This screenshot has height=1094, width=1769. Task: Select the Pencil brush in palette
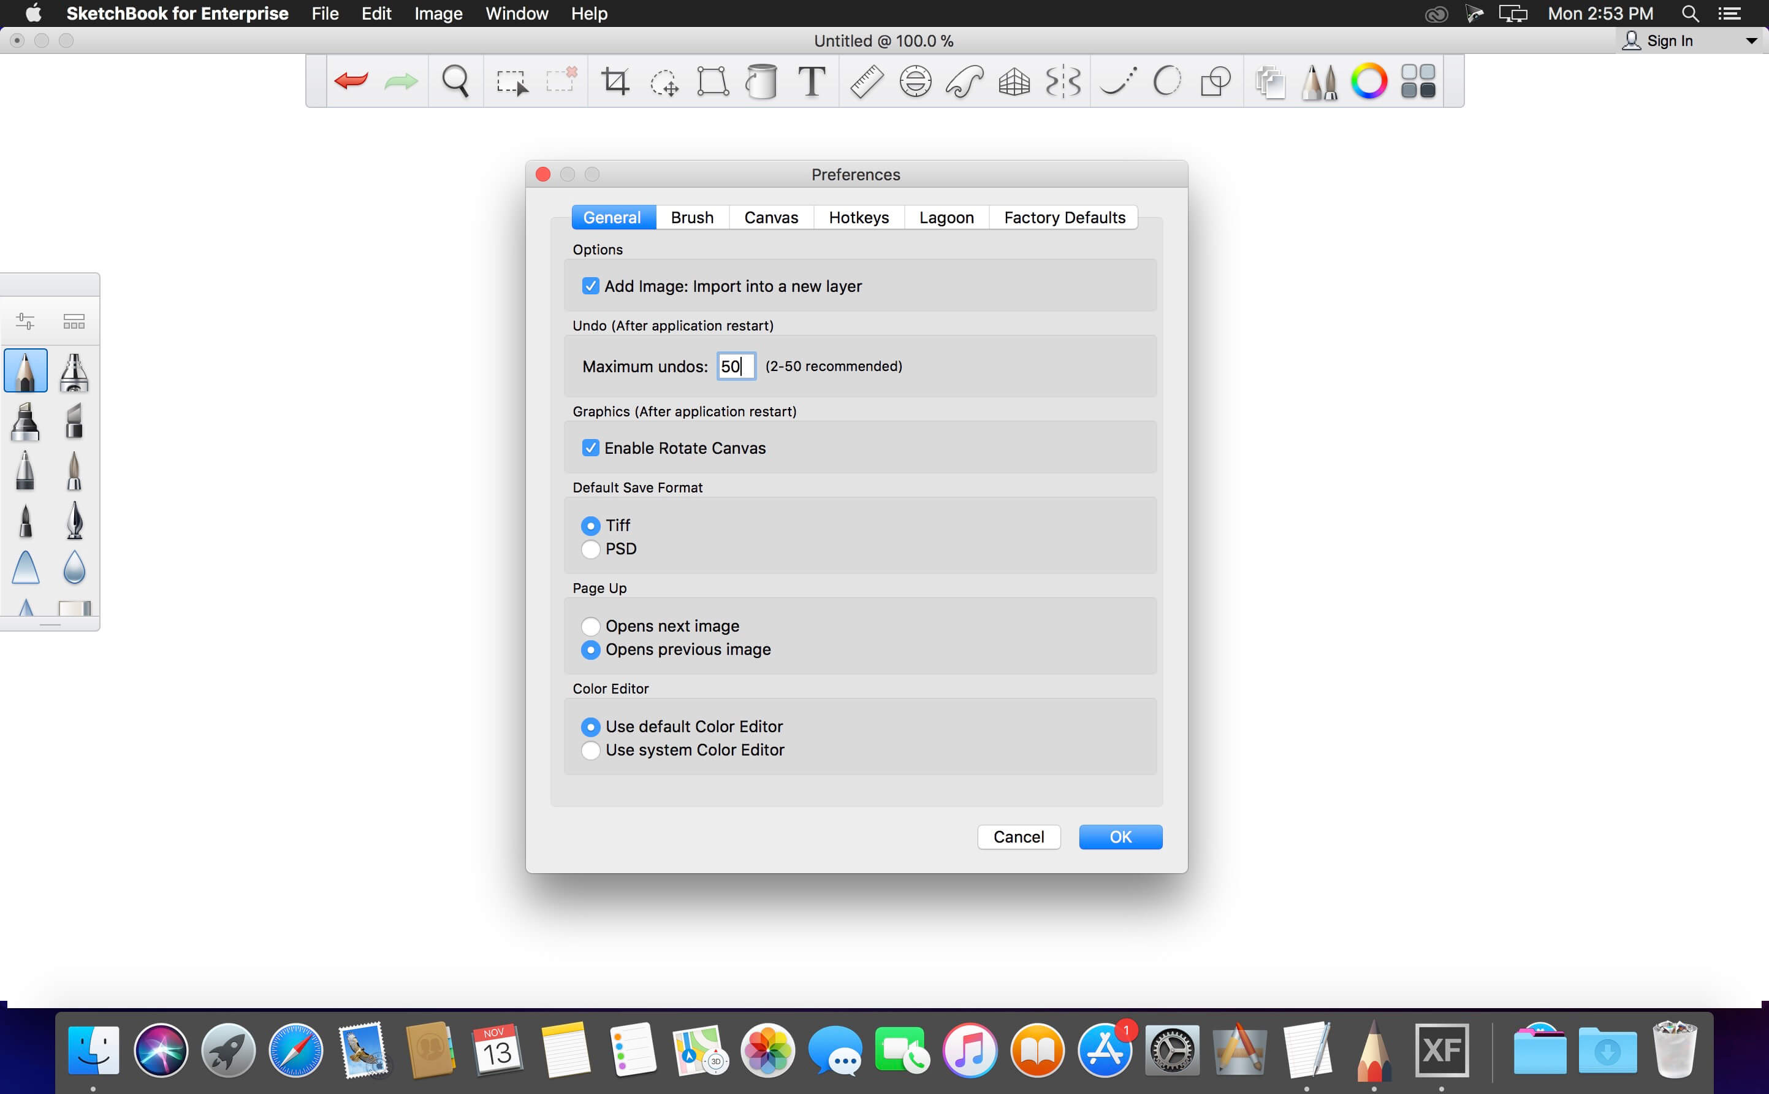26,370
